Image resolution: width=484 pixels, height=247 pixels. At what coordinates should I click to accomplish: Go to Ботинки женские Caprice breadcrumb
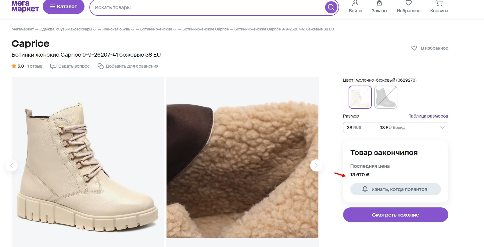coord(206,29)
